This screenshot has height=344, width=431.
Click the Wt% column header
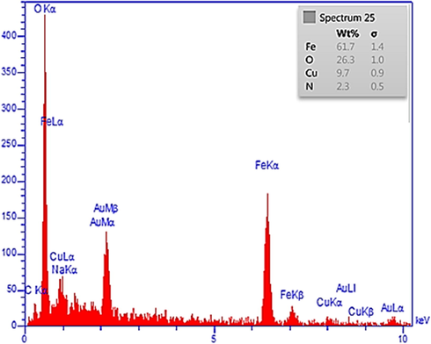347,33
